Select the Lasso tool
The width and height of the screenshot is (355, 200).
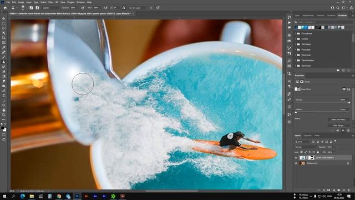pos(4,28)
